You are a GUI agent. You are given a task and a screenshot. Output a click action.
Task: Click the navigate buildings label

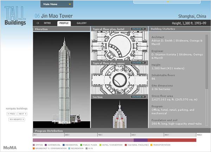[x=17, y=108]
